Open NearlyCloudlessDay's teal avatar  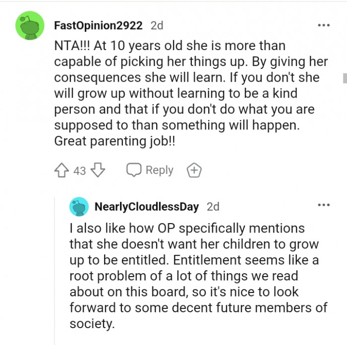[x=79, y=207]
